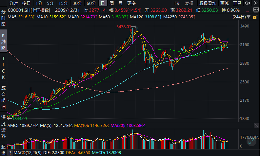Click the circular expand arrows icon
This screenshot has height=156, width=260.
251,141
